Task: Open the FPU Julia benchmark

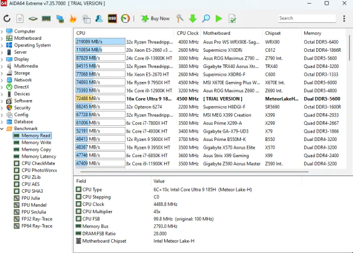Action: coord(31,198)
